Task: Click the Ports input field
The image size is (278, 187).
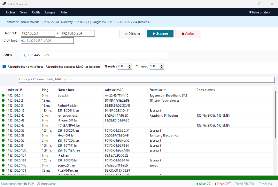Action: [94, 55]
